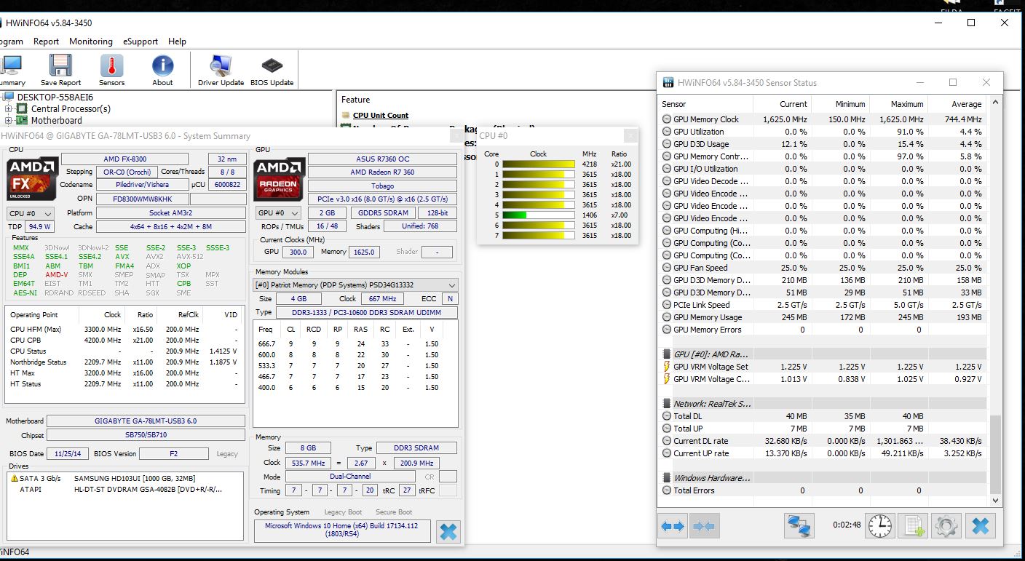Open the Sensors thermometer toolbar icon
This screenshot has width=1025, height=561.
pyautogui.click(x=111, y=70)
